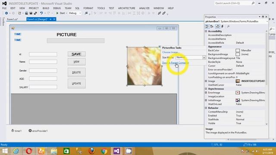Collapse the Behavior category
276x155 pixels.
pyautogui.click(x=206, y=108)
